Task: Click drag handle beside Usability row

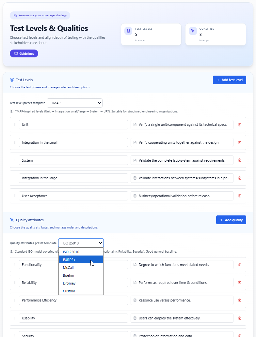Action: [14, 318]
